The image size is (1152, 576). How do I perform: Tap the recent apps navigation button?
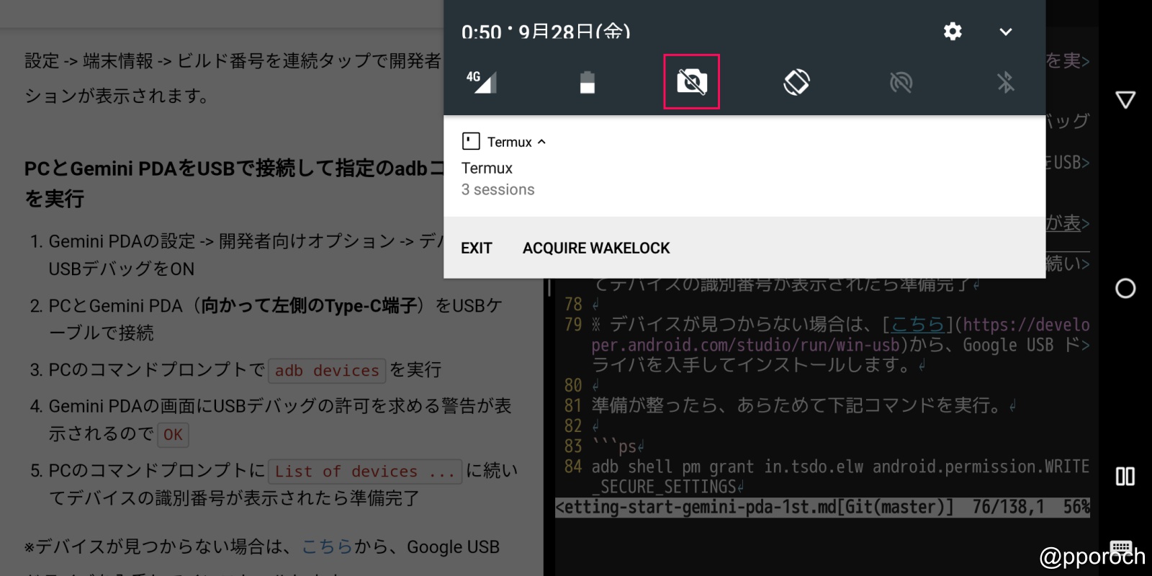click(1125, 476)
